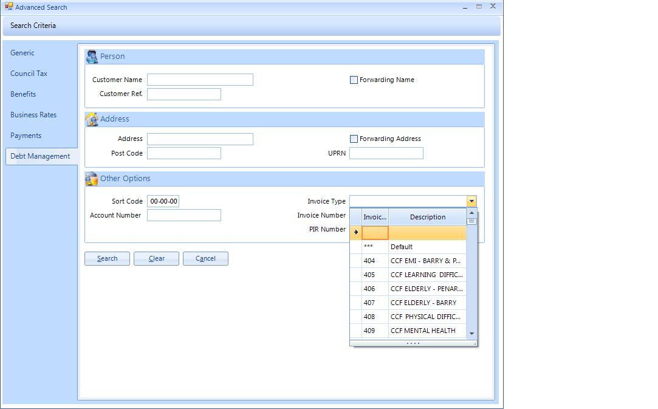The height and width of the screenshot is (409, 658).
Task: Click the scroll down arrow in dropdown list
Action: coord(471,334)
